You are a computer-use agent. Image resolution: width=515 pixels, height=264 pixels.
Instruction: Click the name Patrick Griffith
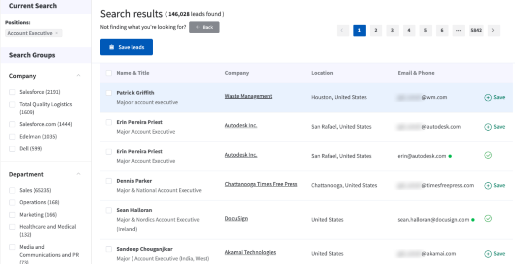pos(135,93)
